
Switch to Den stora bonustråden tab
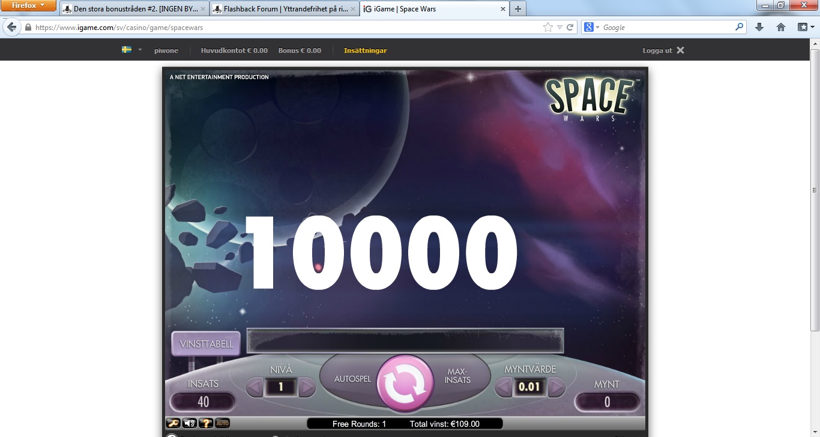pos(135,9)
